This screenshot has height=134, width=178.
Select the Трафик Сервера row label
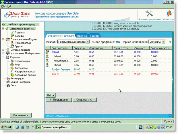tap(61, 69)
